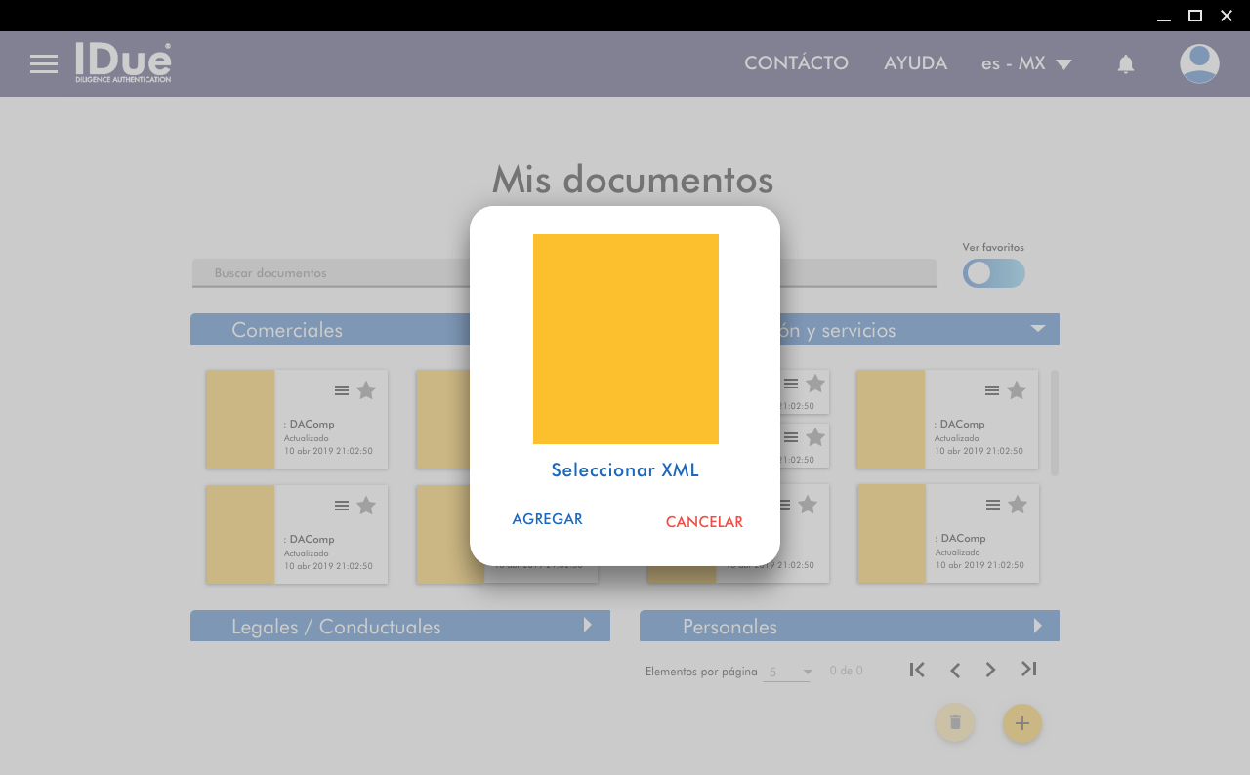Open the hamburger navigation menu

click(44, 64)
